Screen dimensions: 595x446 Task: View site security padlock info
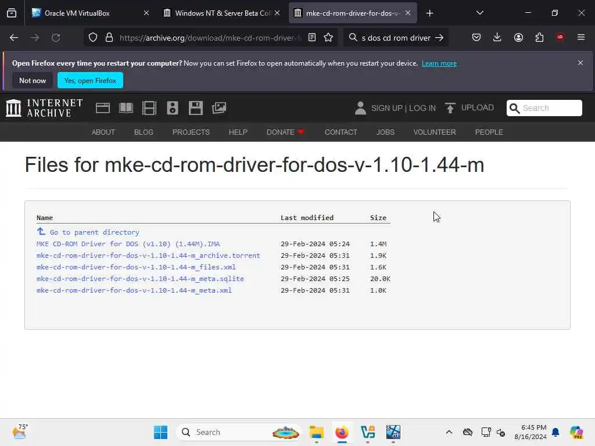coord(109,38)
